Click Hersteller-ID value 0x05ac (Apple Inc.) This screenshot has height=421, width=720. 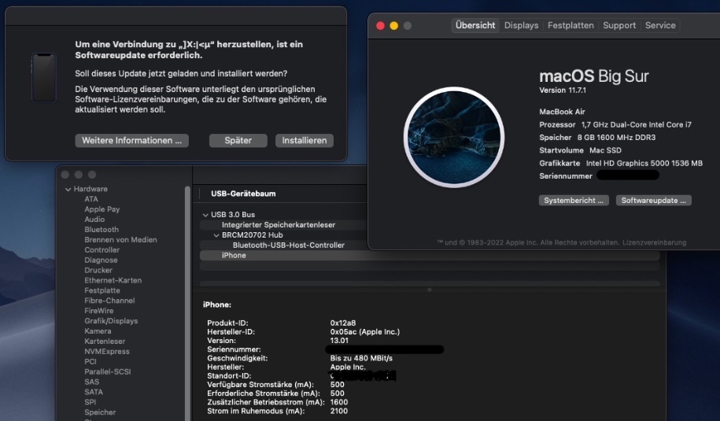(365, 331)
